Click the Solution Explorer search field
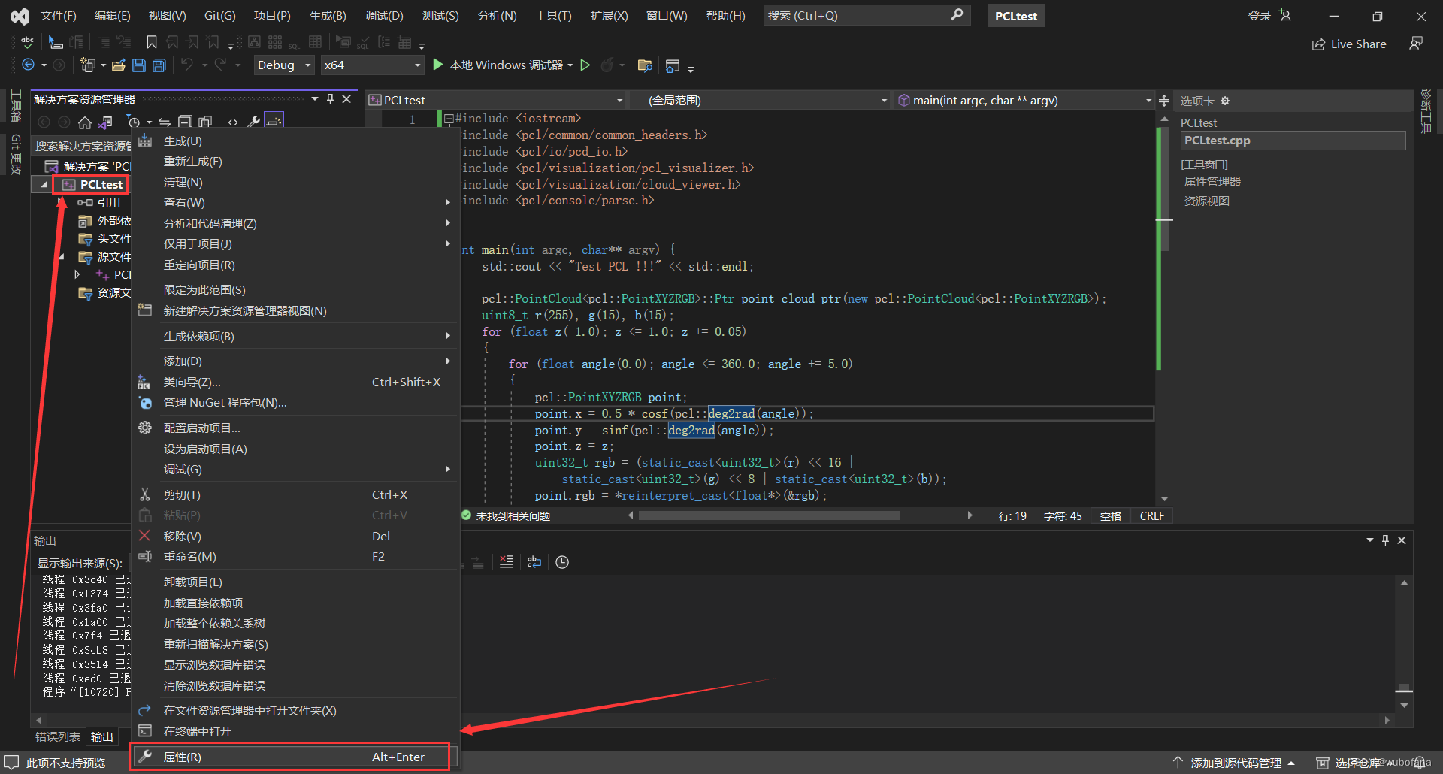Screen dimensions: 1443x774 (83, 146)
